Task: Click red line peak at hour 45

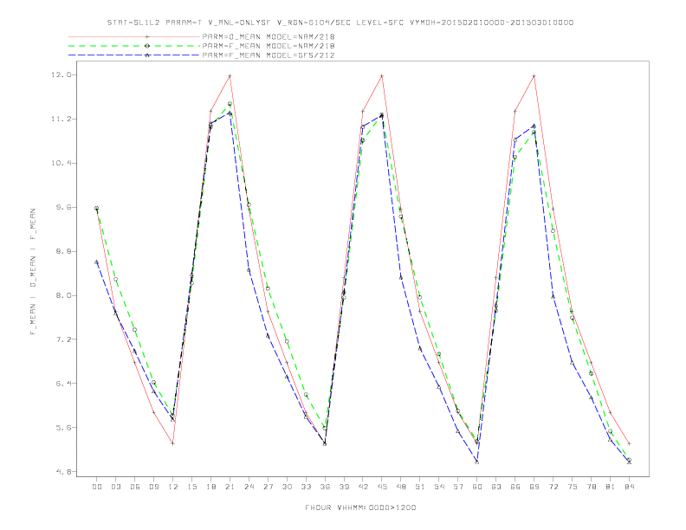Action: click(x=382, y=76)
